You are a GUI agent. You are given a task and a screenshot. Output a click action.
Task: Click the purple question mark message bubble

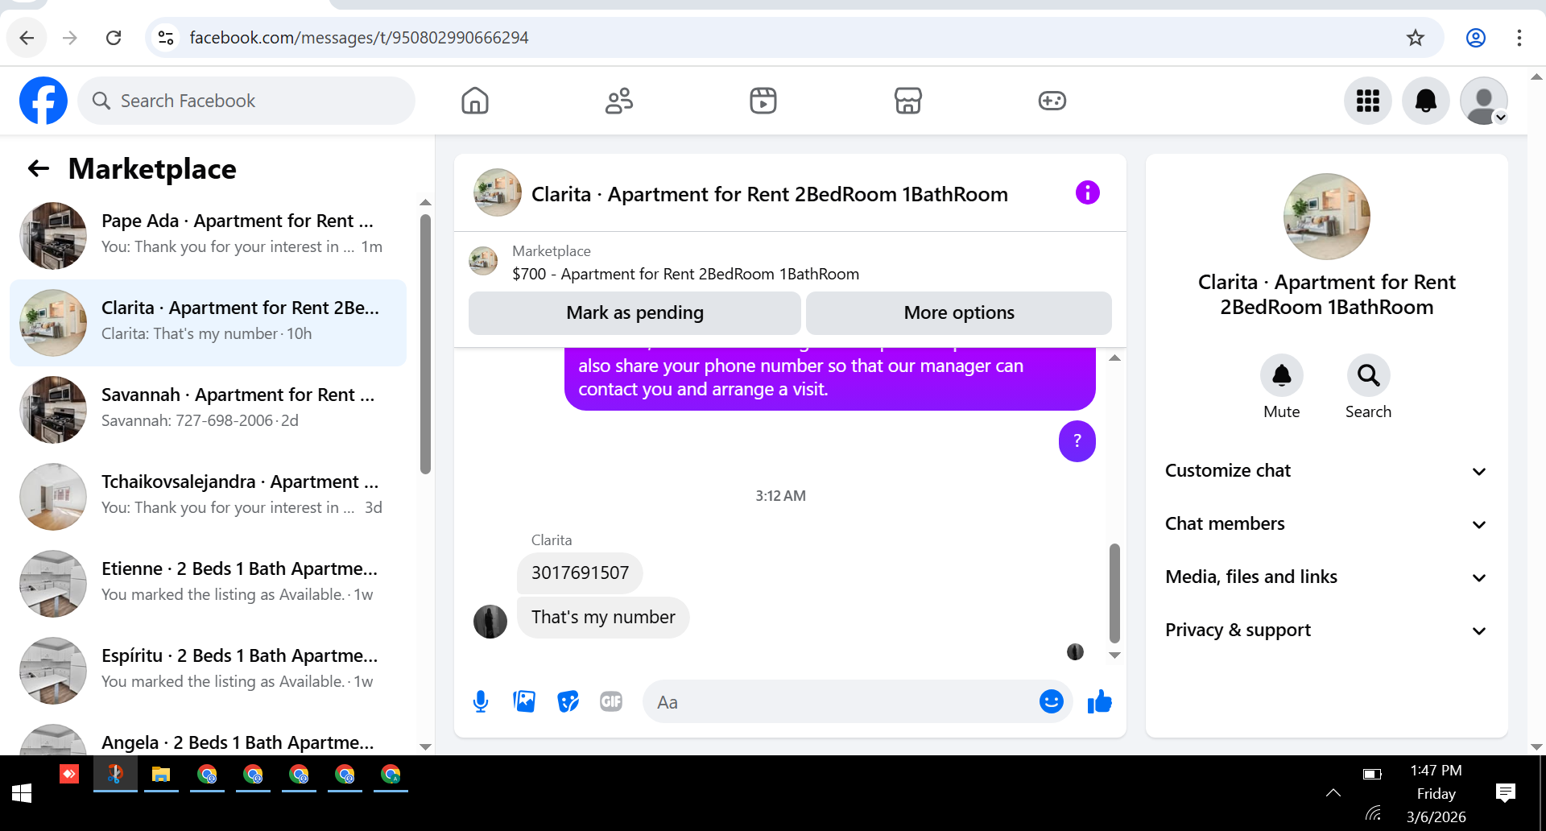pos(1077,440)
